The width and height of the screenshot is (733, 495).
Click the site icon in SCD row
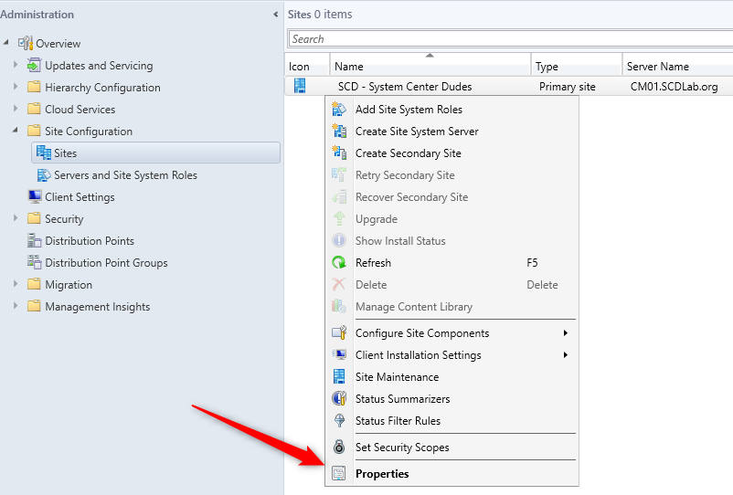(300, 86)
